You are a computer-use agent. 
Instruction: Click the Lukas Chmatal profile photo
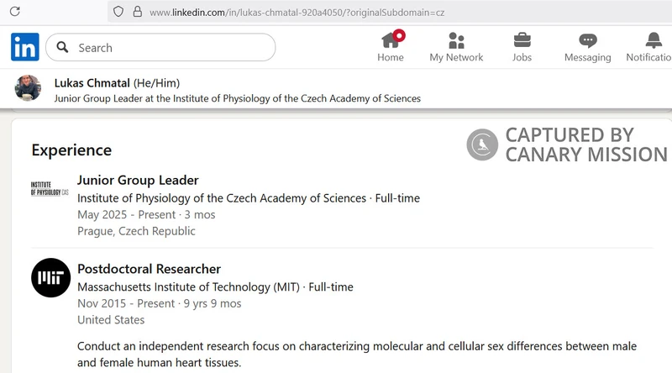click(x=29, y=87)
